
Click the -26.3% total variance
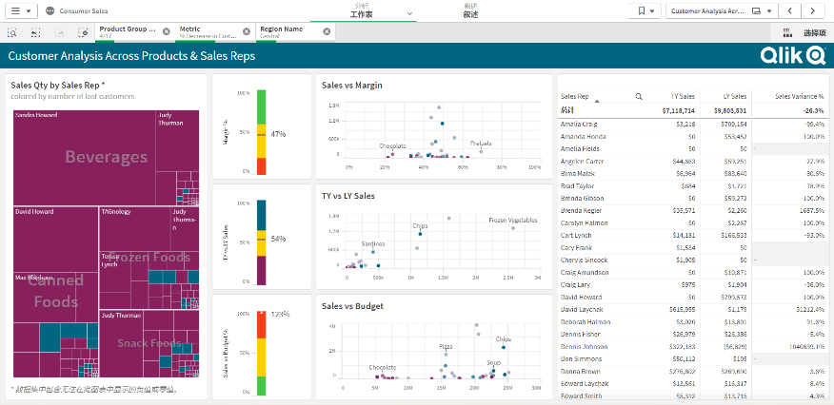814,111
